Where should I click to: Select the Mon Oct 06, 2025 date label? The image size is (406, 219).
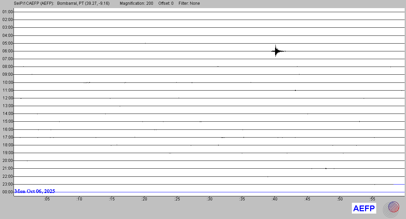(x=35, y=191)
